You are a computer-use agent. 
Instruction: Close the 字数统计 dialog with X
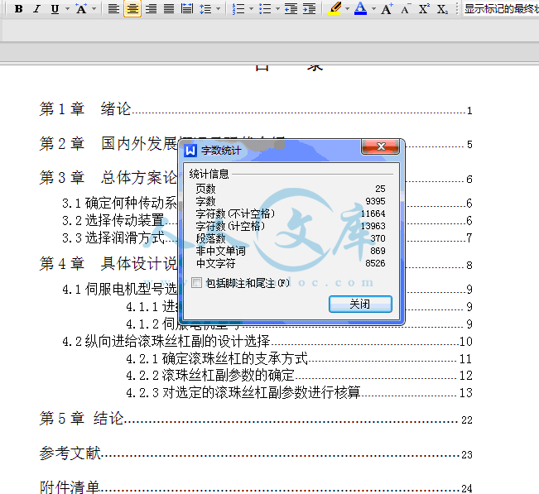381,146
